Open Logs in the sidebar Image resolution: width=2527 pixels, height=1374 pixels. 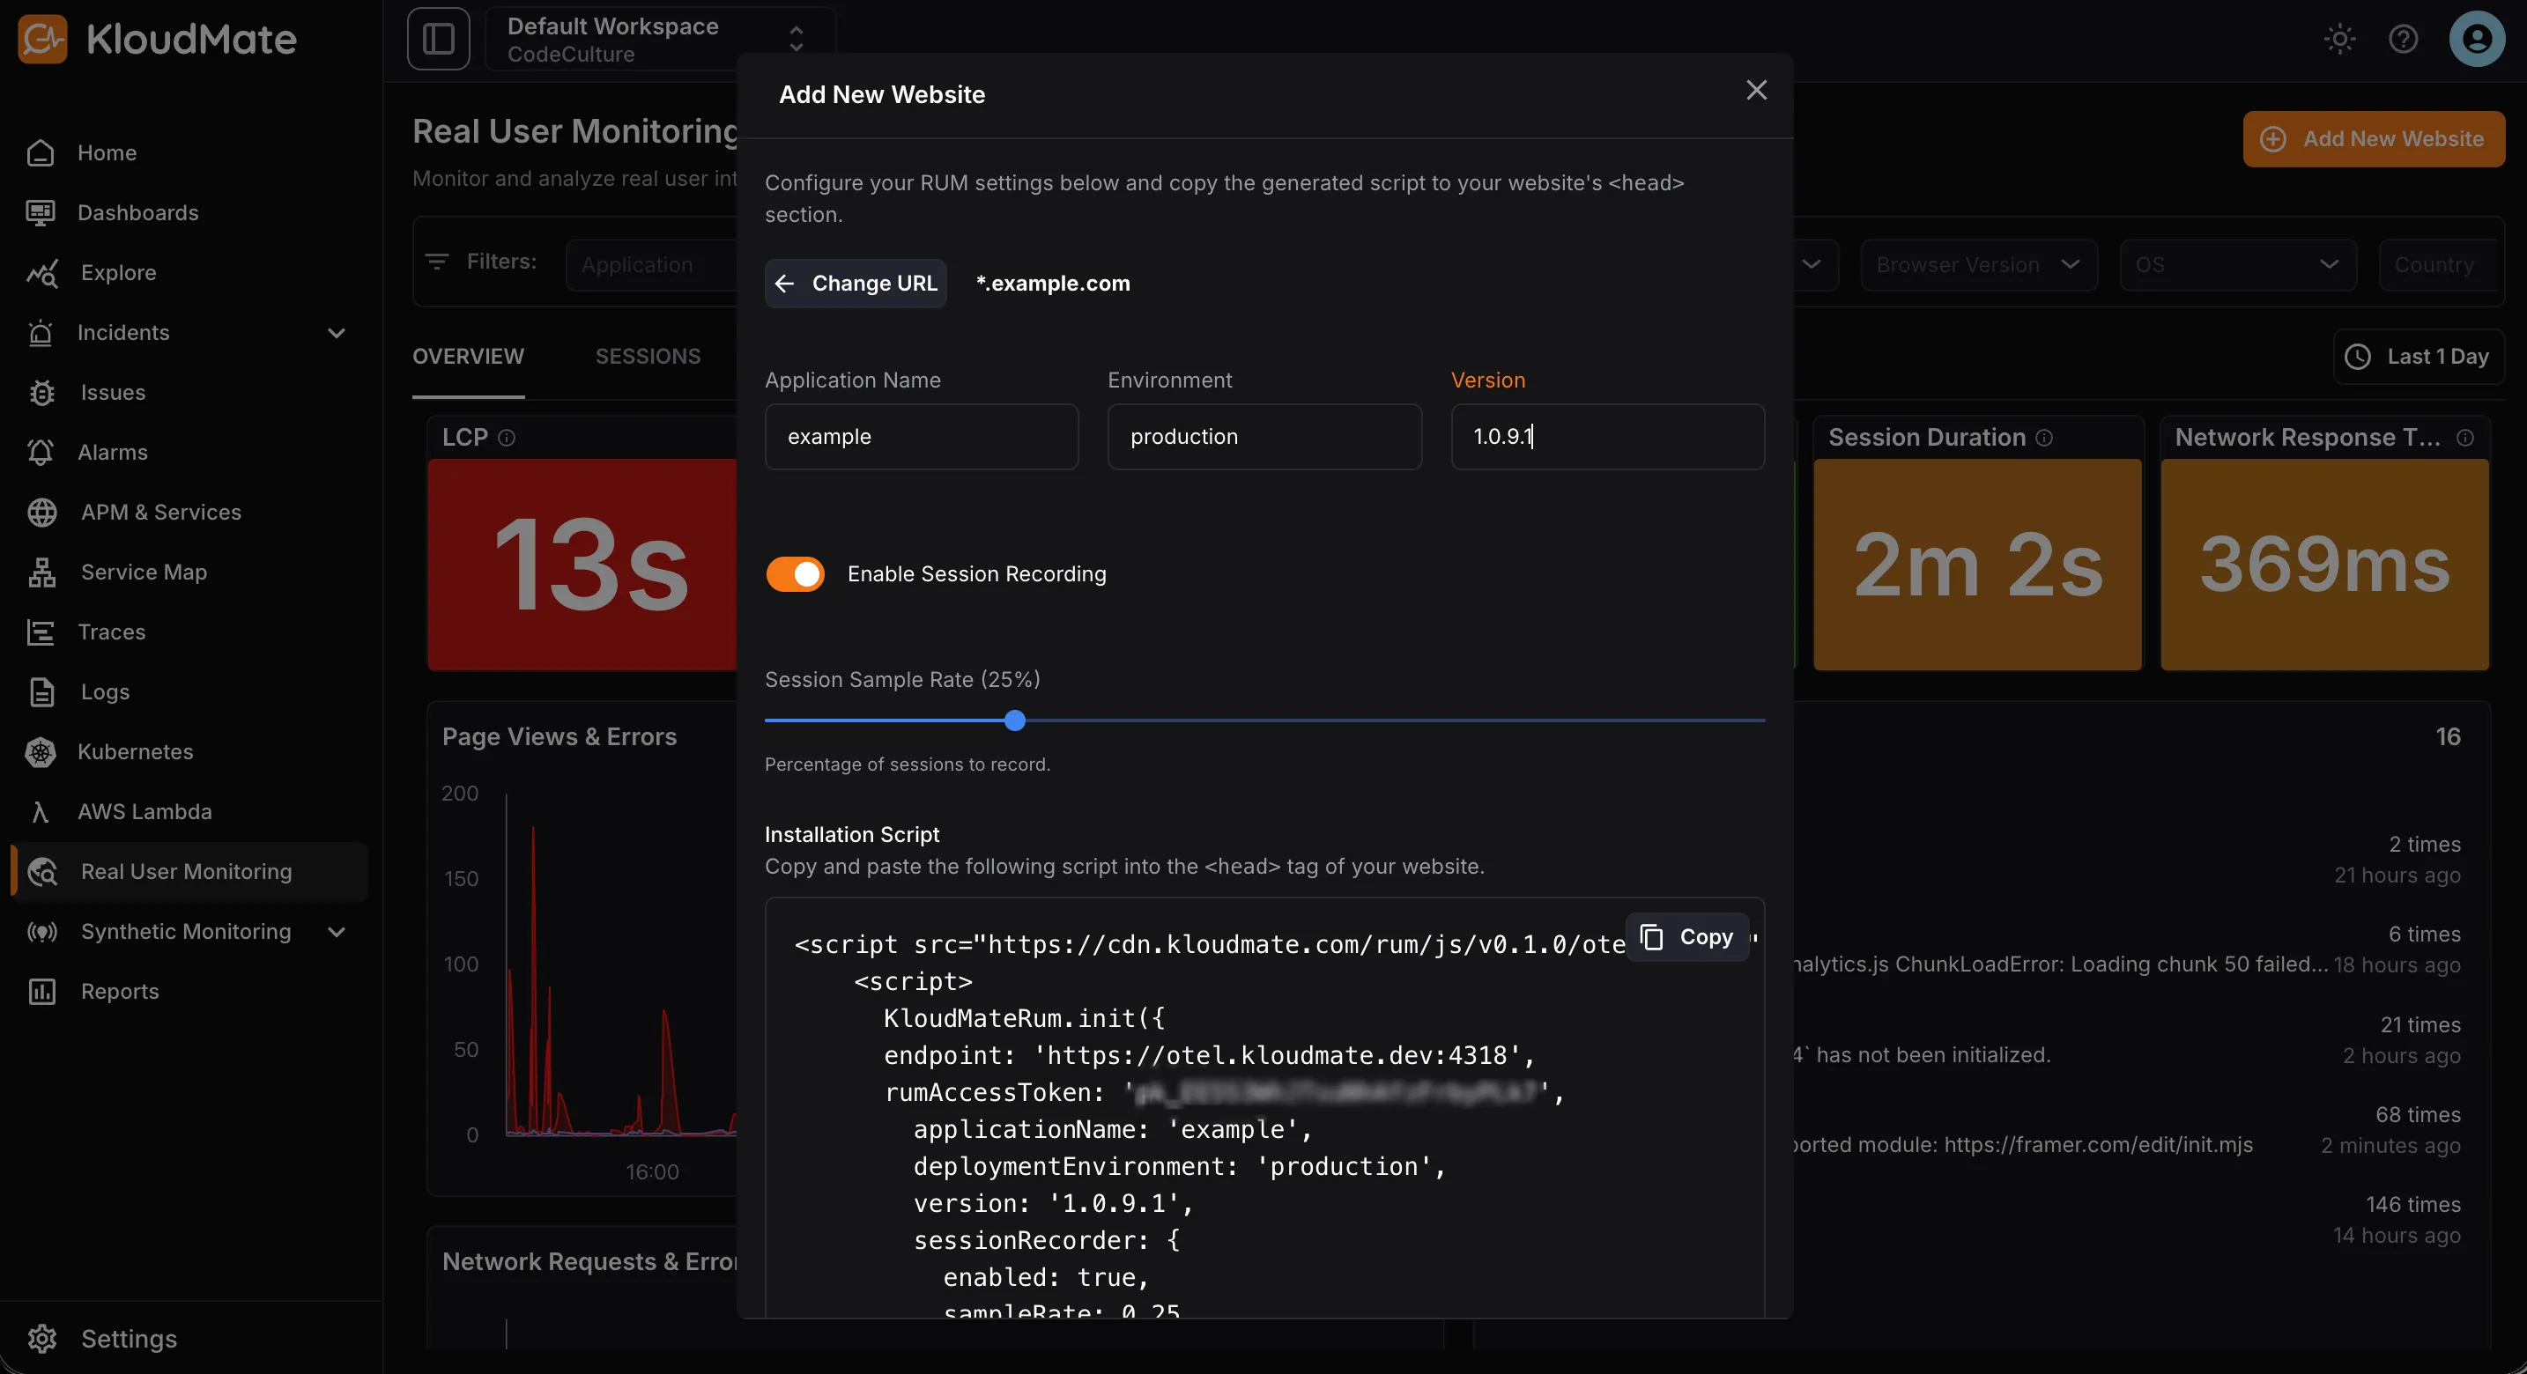click(x=189, y=691)
